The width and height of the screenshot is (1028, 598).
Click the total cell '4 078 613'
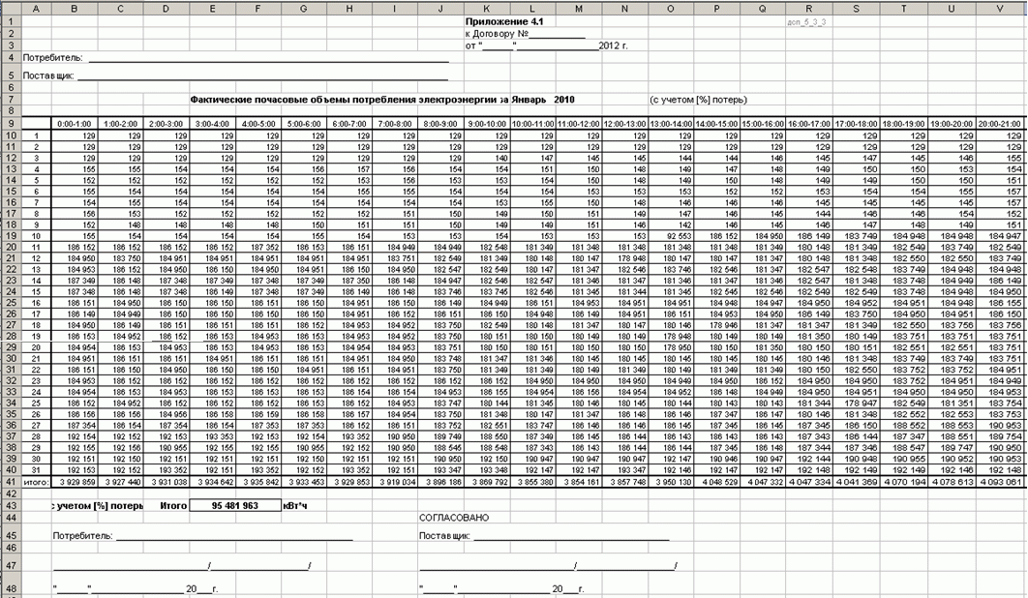click(x=952, y=482)
